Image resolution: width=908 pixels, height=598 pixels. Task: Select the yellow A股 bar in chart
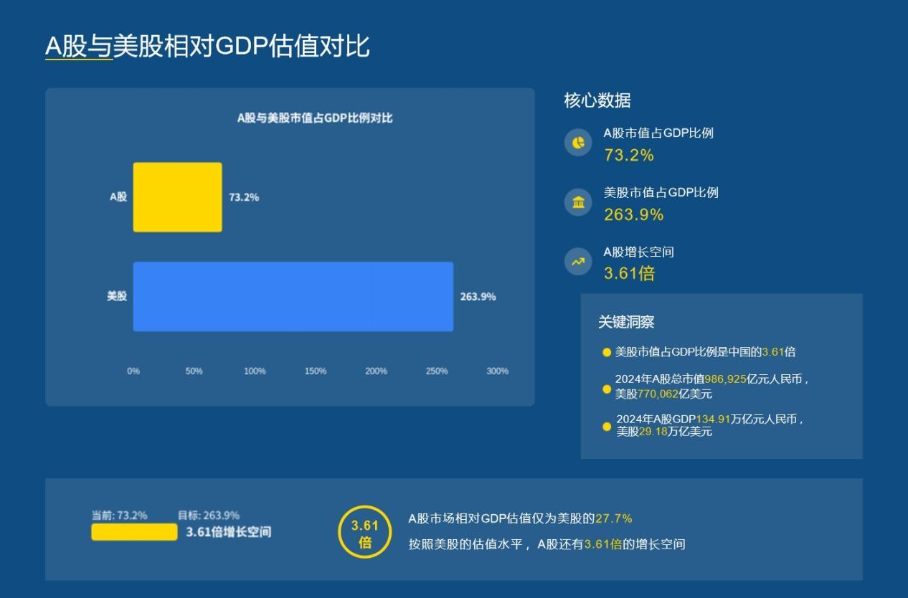177,197
